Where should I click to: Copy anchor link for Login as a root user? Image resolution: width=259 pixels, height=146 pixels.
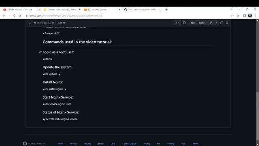click(40, 52)
